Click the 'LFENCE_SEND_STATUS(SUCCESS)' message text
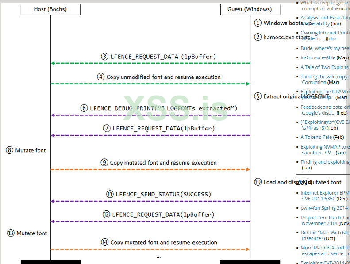350x264 pixels. click(163, 195)
